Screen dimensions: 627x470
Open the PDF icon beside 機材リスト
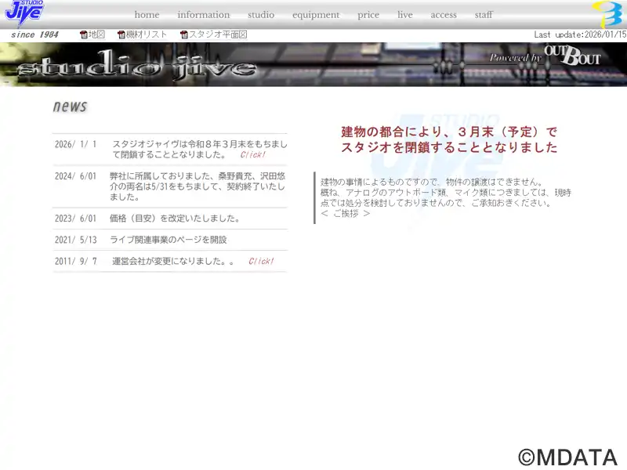(121, 34)
